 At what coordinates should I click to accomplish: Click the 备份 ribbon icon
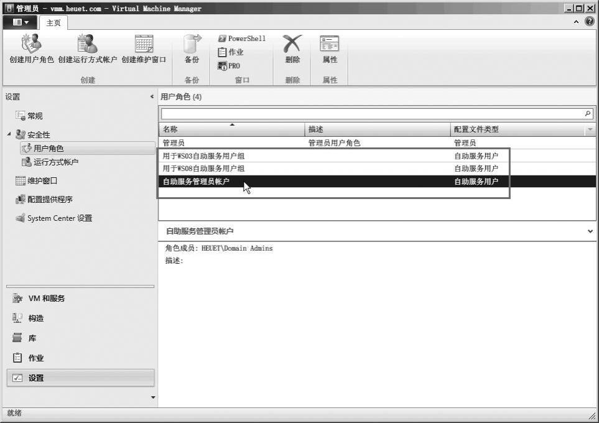[x=192, y=45]
